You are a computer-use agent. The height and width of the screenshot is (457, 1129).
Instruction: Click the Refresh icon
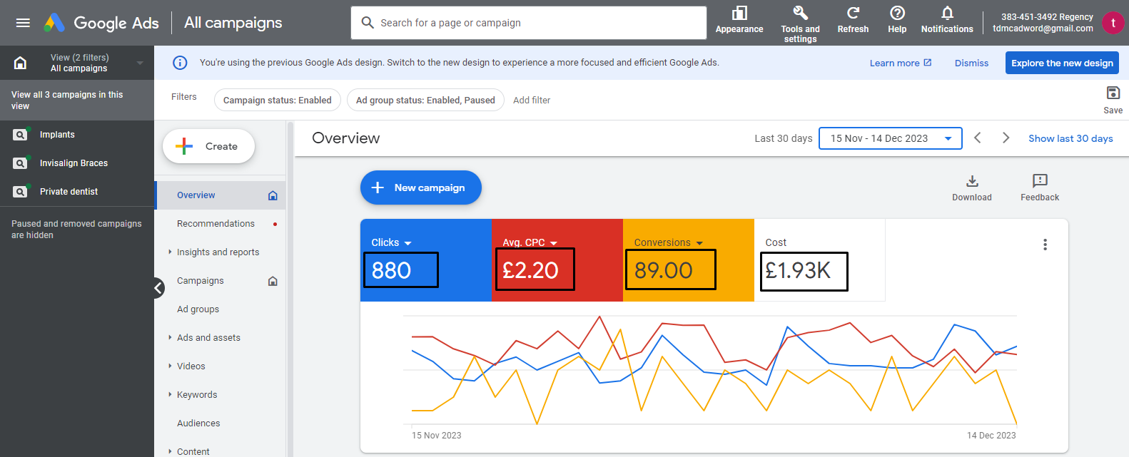point(853,14)
